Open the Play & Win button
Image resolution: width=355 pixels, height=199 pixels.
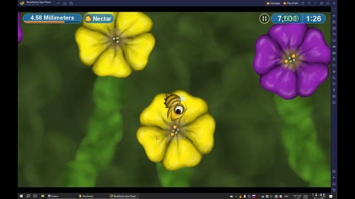point(291,3)
